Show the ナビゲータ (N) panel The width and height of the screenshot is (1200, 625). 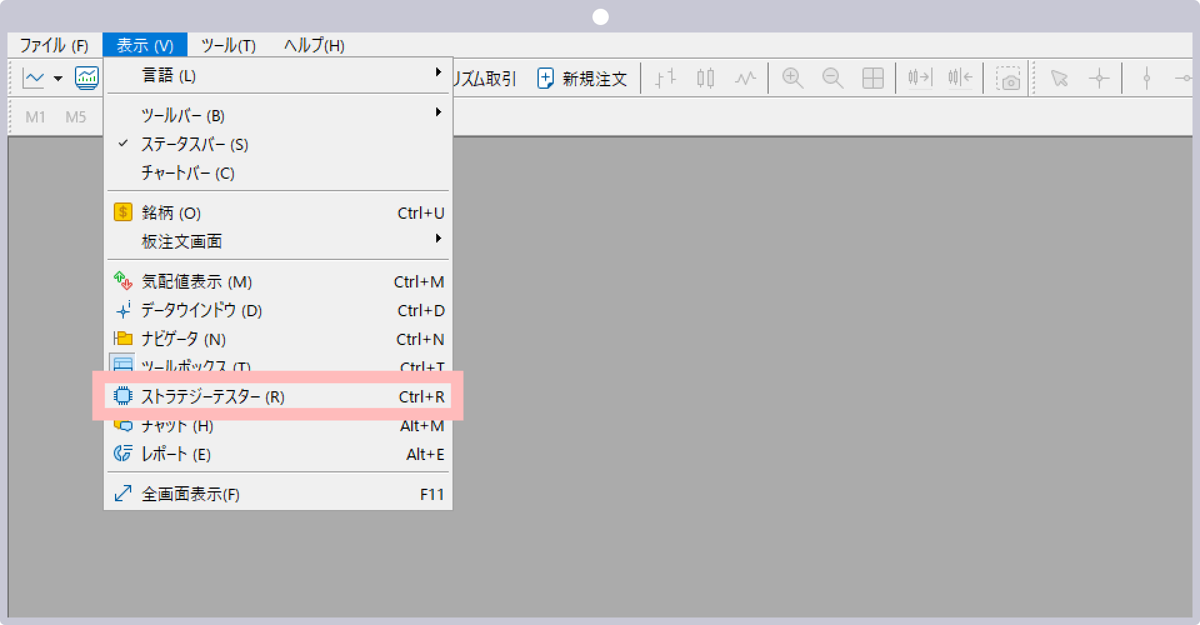(x=278, y=339)
